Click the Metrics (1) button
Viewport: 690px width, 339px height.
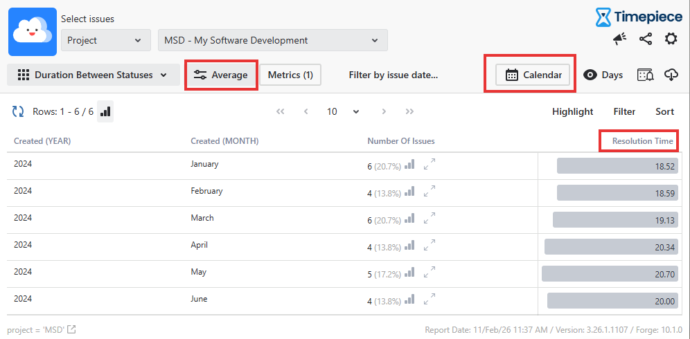pos(290,75)
